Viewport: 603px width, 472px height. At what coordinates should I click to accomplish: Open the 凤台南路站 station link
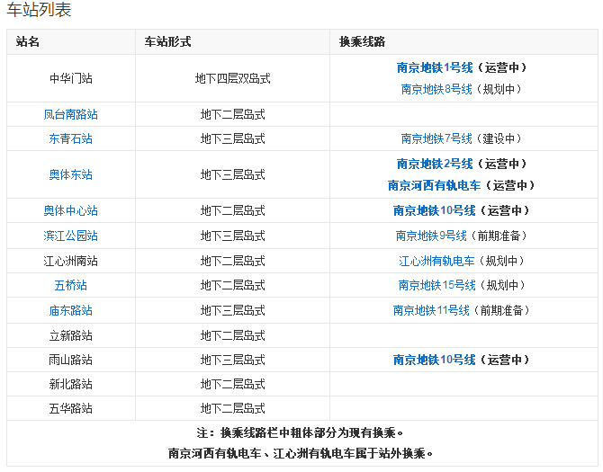point(71,114)
